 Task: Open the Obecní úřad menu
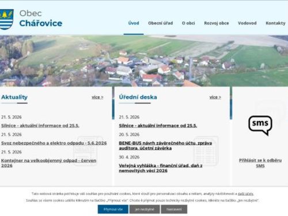coord(161,23)
